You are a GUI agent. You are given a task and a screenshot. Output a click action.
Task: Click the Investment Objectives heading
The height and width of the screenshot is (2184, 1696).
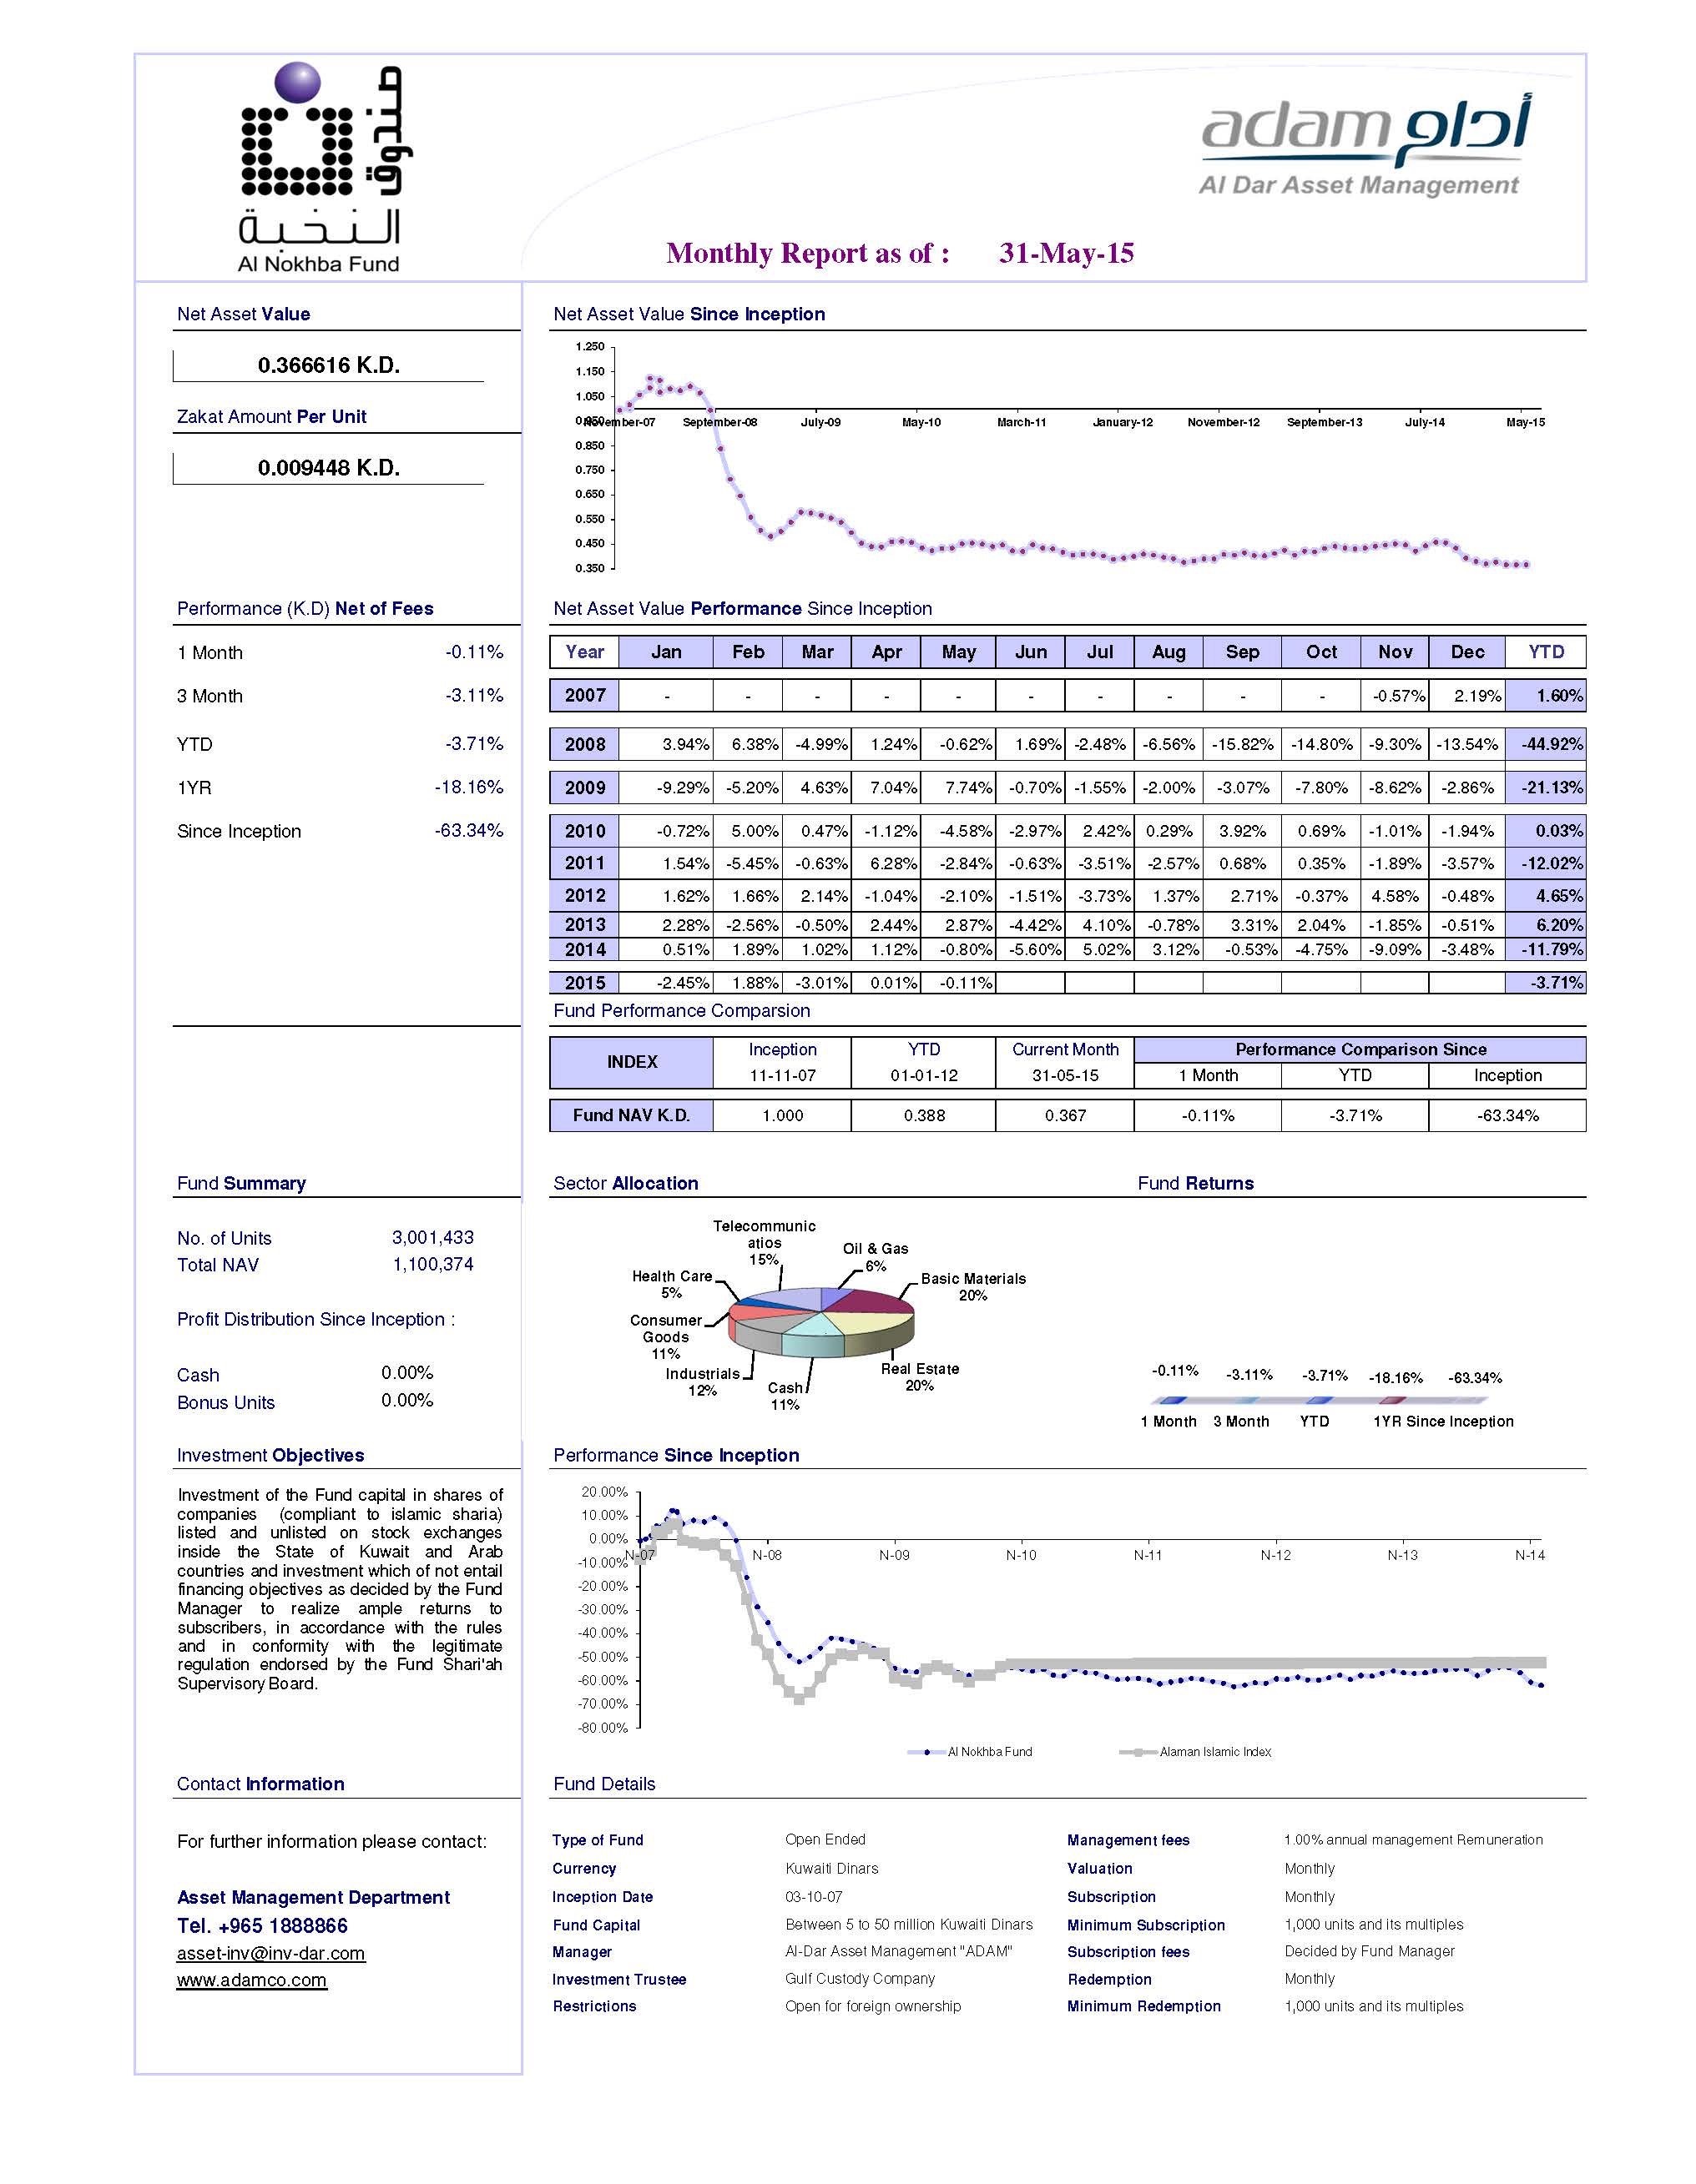coord(270,1455)
